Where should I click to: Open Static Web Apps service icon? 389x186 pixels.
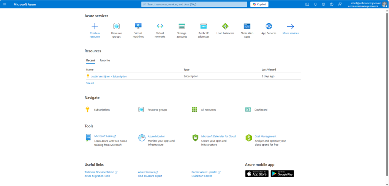pos(247,27)
